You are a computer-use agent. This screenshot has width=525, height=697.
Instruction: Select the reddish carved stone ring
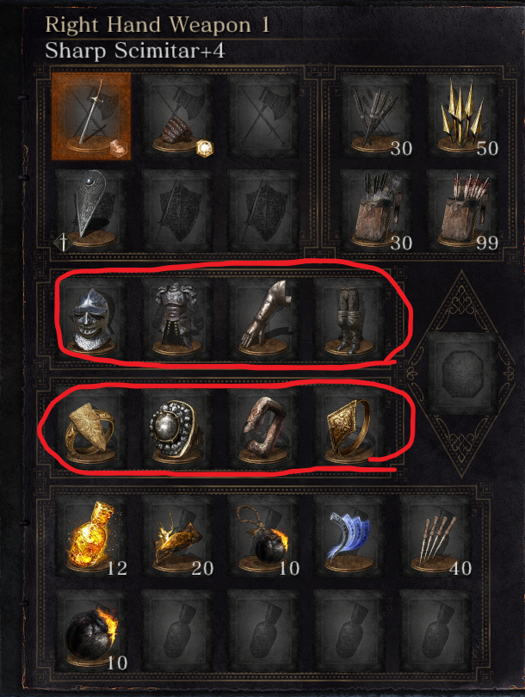click(x=263, y=427)
